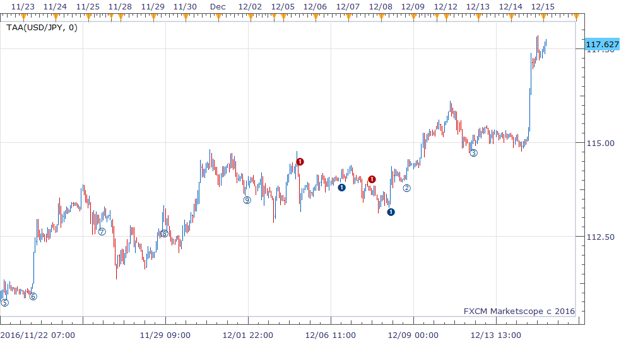This screenshot has width=626, height=343.
Task: Open the orange marker beneath 12/13
Action: (x=479, y=17)
